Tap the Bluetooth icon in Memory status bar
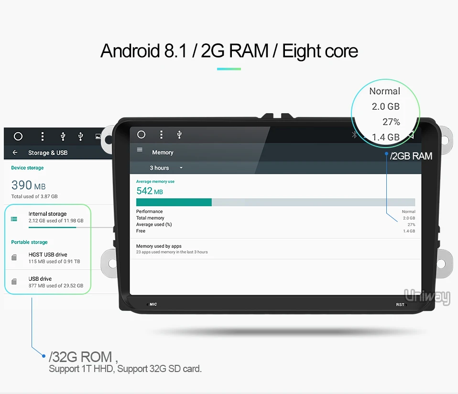Viewport: 458px width, 394px height. pyautogui.click(x=354, y=135)
